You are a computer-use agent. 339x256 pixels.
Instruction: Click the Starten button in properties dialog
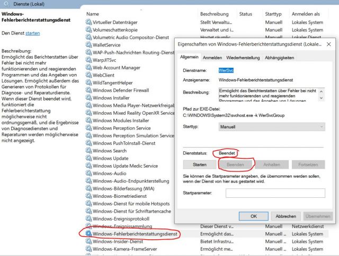click(200, 164)
